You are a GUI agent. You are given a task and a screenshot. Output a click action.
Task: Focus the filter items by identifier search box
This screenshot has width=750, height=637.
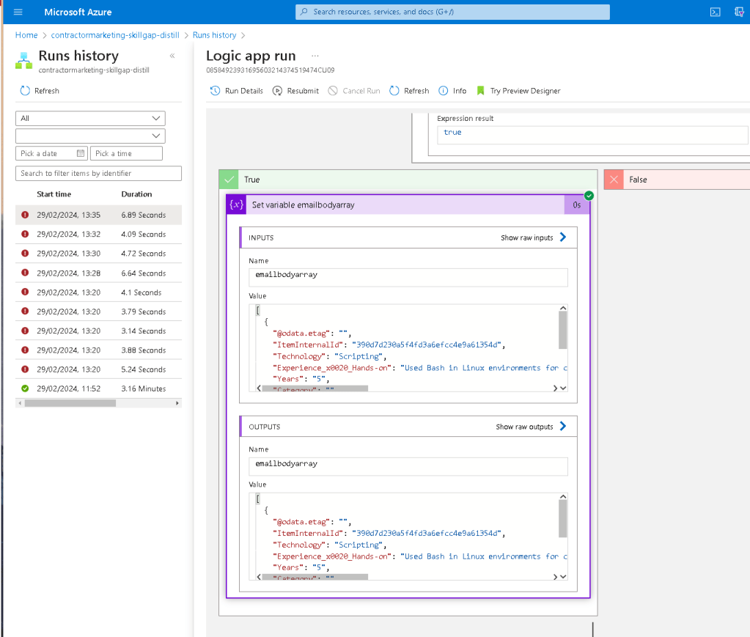click(98, 173)
